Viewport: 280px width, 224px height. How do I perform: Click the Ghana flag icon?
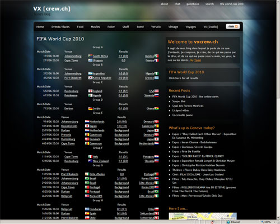click(x=156, y=109)
